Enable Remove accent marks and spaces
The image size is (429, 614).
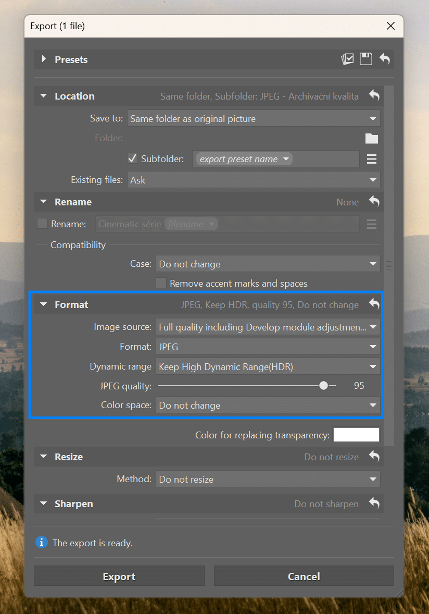pos(161,284)
